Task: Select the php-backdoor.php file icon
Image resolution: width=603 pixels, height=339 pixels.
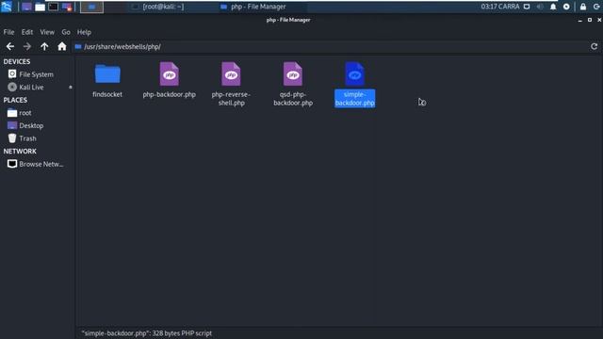Action: (170, 73)
